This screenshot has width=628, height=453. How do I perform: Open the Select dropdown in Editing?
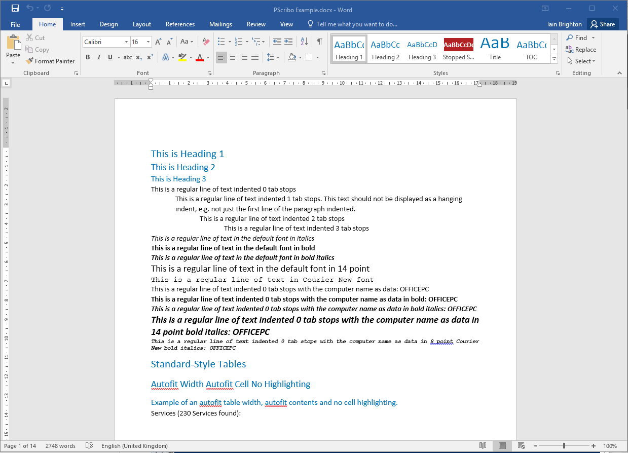pos(581,61)
